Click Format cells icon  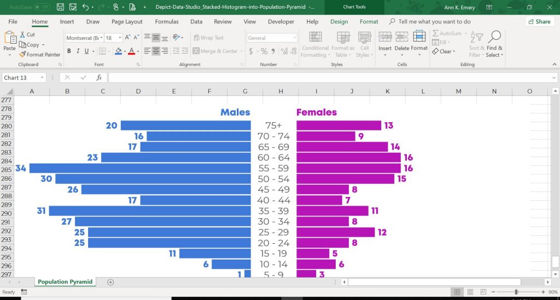pyautogui.click(x=419, y=37)
